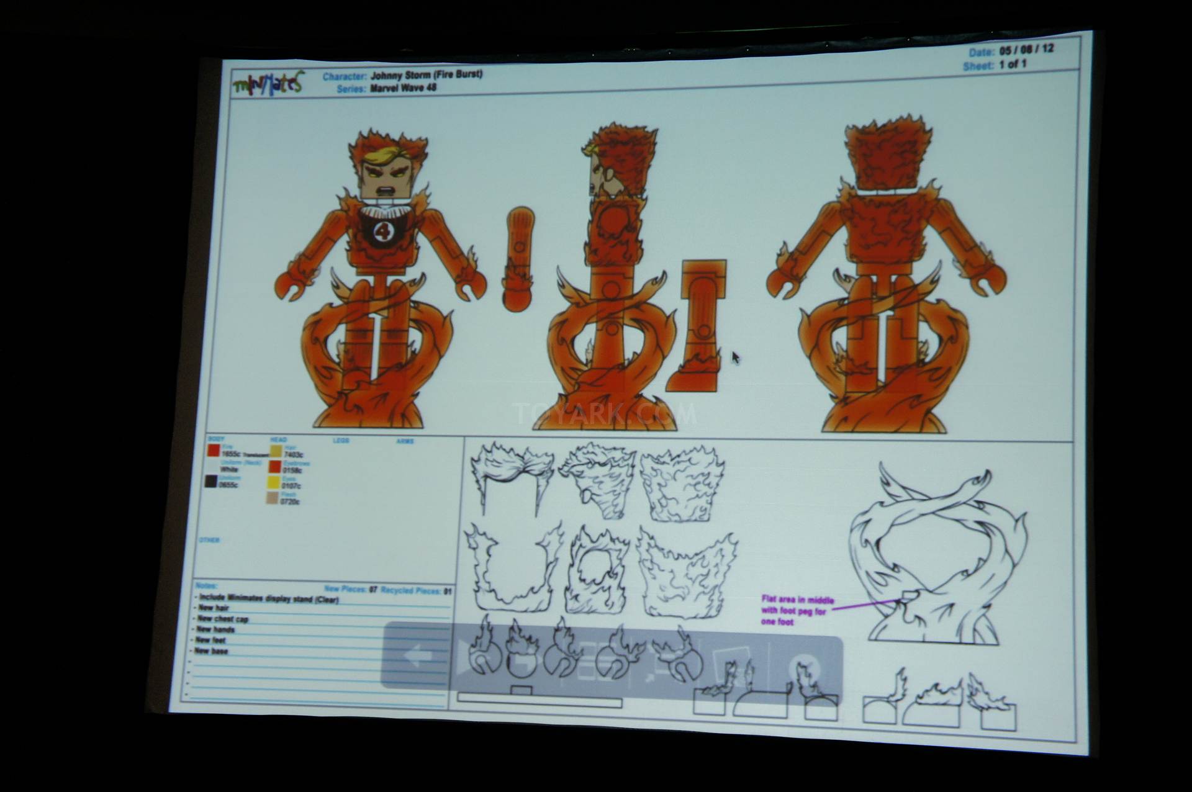Click the sheet number '1 of 1'
This screenshot has height=792, width=1192.
click(1013, 65)
